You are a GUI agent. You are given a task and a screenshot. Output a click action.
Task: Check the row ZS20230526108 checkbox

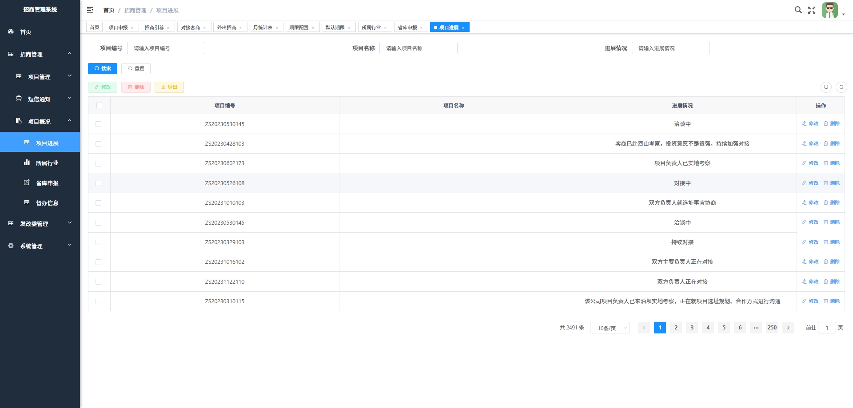[x=99, y=183]
